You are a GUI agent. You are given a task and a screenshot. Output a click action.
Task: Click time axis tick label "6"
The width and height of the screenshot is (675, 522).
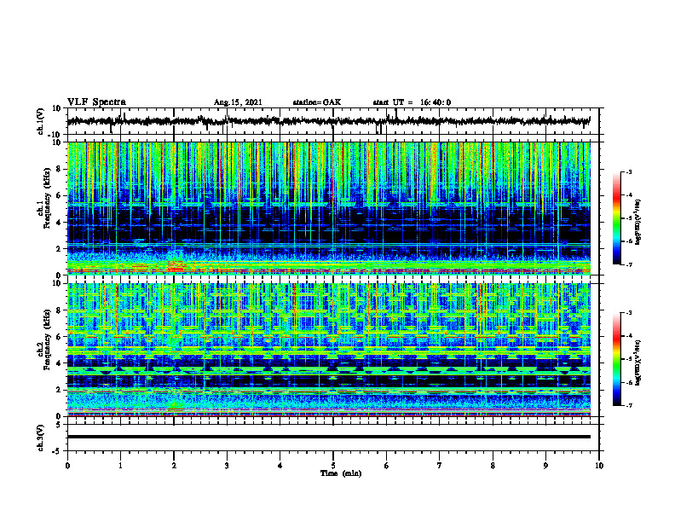click(387, 466)
